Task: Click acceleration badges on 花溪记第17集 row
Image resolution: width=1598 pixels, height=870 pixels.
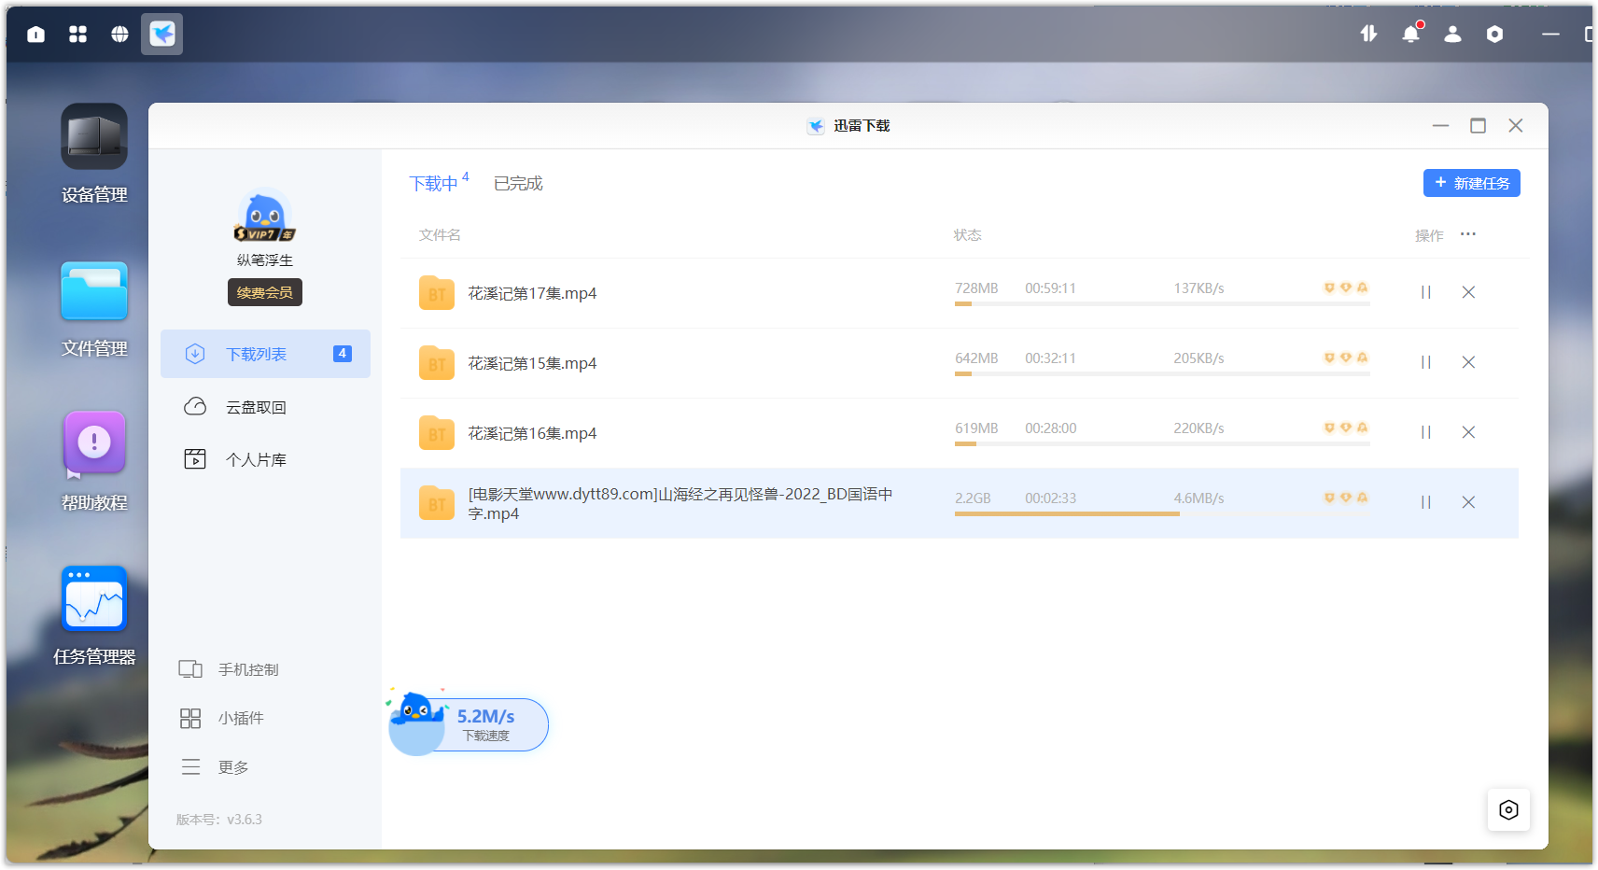Action: point(1346,288)
